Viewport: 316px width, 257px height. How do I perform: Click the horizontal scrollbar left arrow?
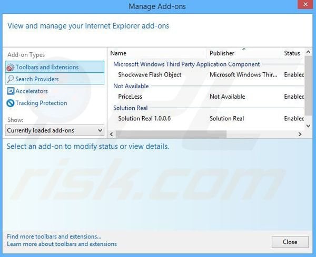(112, 134)
